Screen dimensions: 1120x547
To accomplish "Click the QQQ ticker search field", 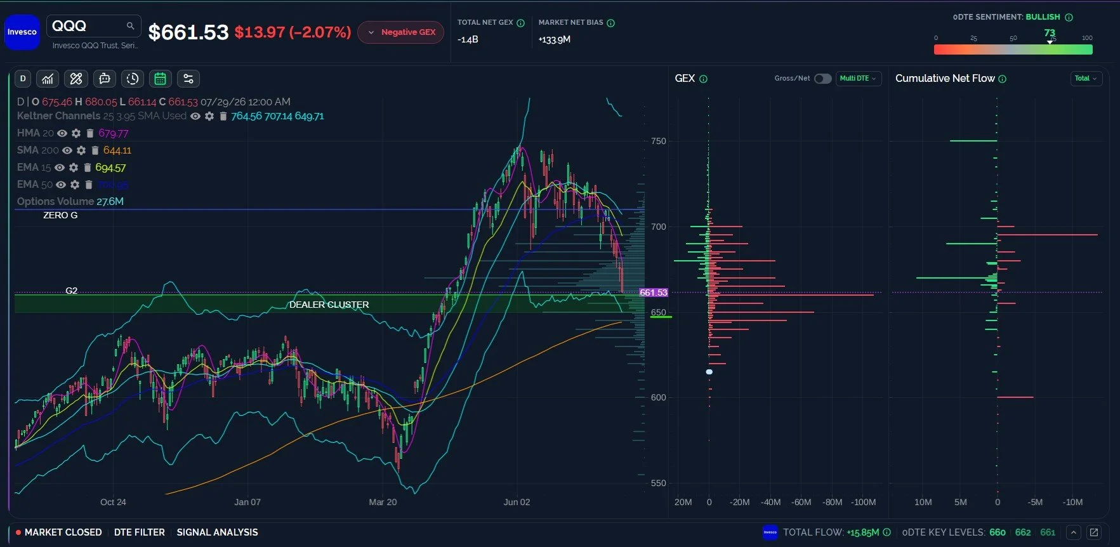I will coord(94,26).
